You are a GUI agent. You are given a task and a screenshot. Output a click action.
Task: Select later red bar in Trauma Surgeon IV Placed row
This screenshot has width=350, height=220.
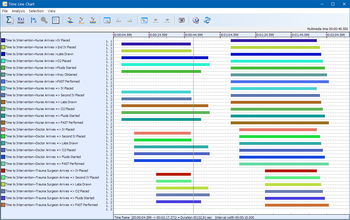(x=291, y=171)
